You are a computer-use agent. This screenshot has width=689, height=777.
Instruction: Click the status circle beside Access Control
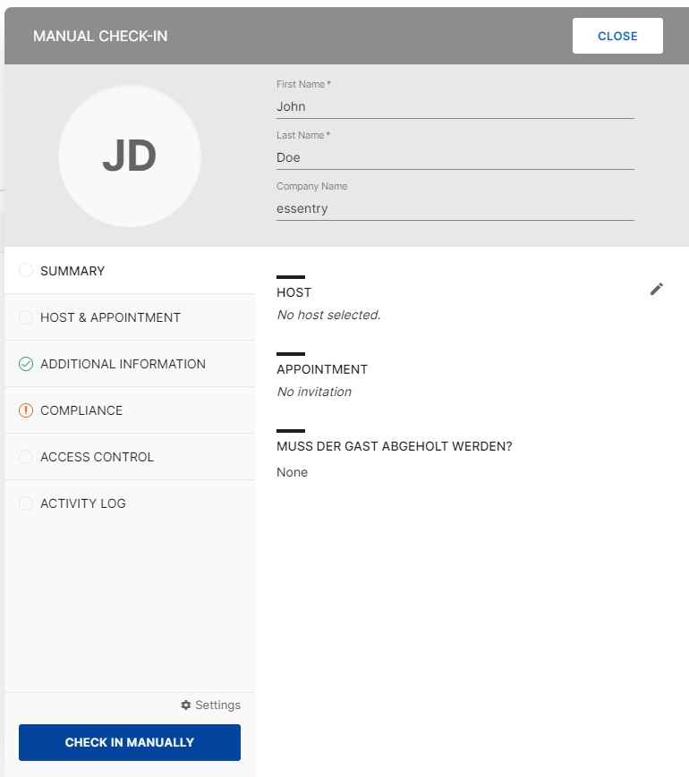coord(26,457)
